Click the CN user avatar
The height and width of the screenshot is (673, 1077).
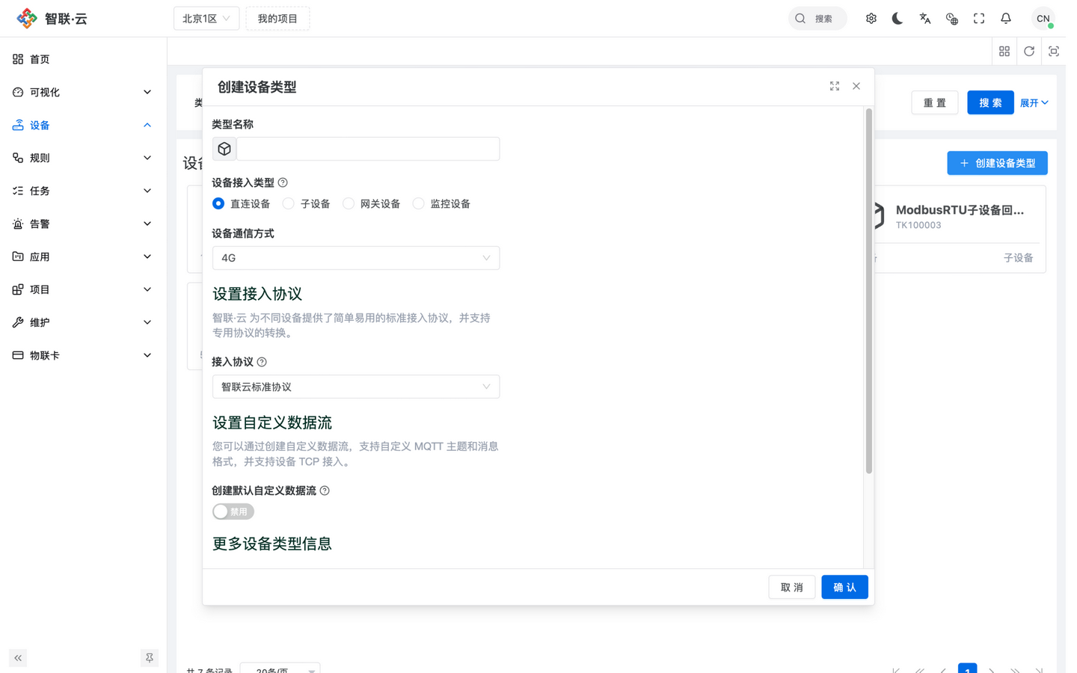coord(1043,19)
